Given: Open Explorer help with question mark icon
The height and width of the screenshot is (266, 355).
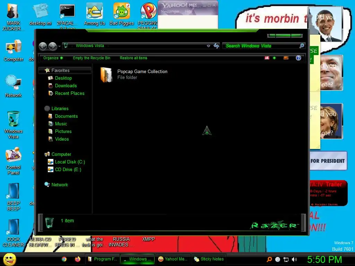Looking at the screenshot, I should [298, 58].
